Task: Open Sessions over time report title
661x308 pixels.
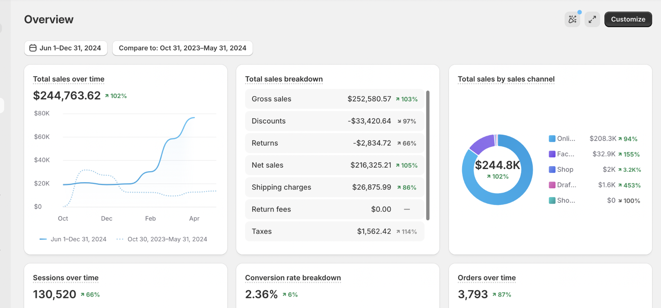Action: point(66,278)
